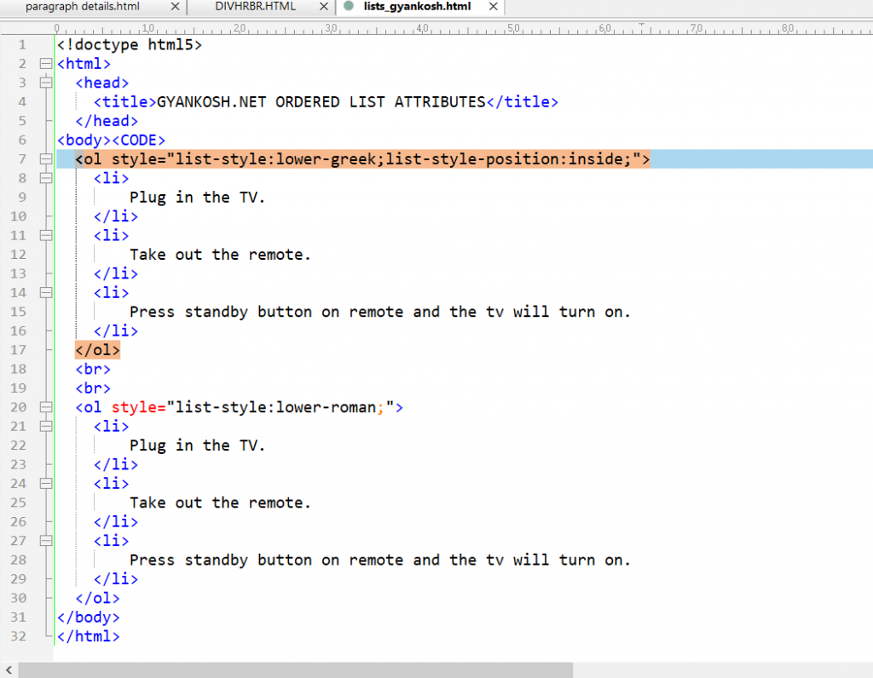Click the 3.0 mark on the top ruler
Screen dimensions: 873x678
(330, 28)
